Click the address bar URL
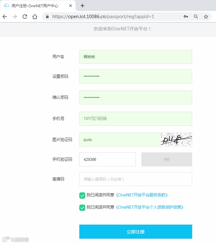 [x=103, y=17]
